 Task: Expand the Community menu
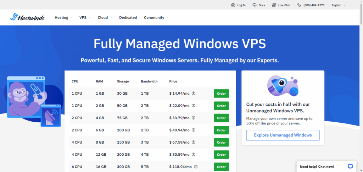[156, 17]
